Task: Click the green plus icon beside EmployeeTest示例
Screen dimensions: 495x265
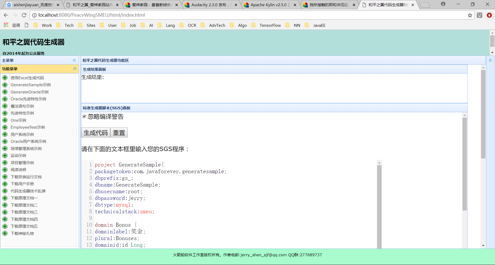Action: pos(5,127)
